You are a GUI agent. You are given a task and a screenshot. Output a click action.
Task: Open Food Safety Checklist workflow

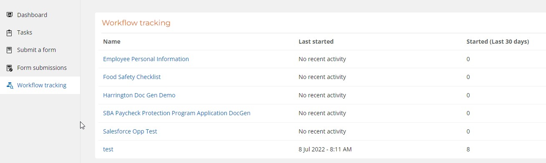coord(132,77)
